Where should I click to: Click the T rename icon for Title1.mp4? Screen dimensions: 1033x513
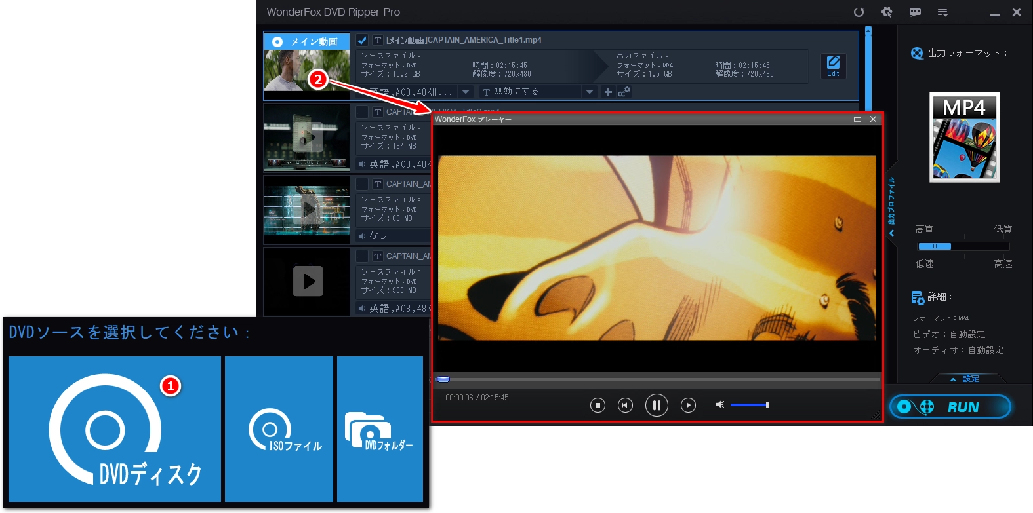coord(377,40)
